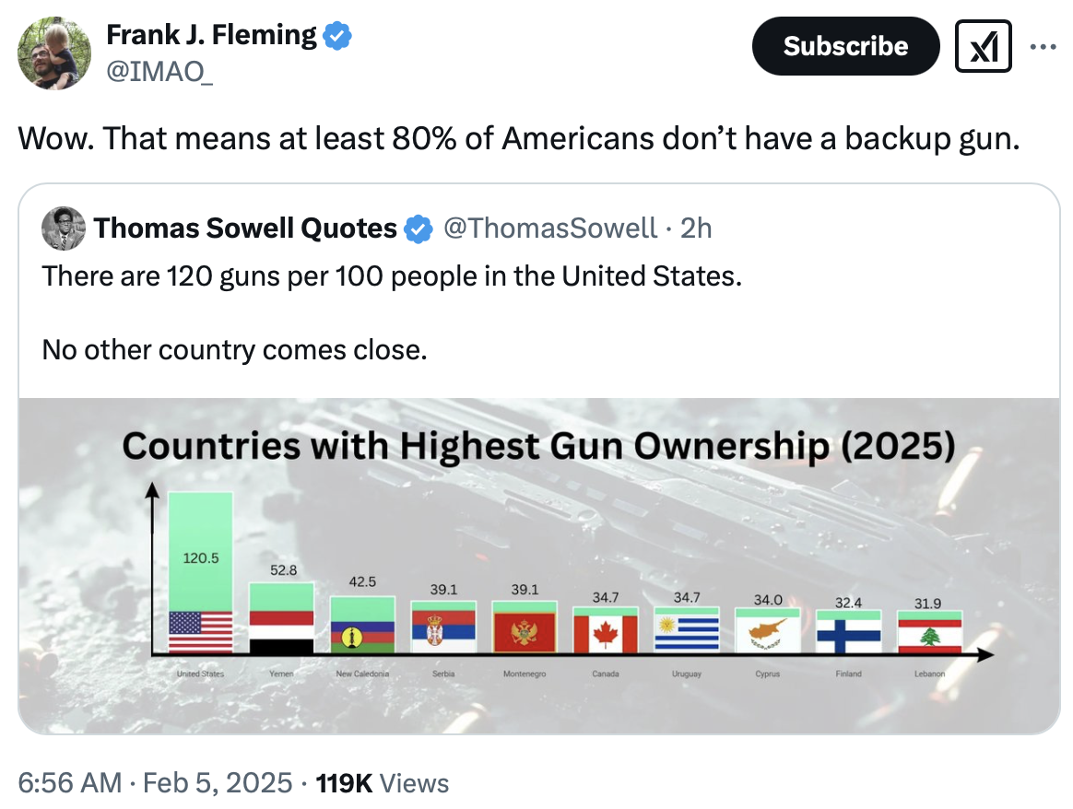Click the 119K Views count

(382, 783)
